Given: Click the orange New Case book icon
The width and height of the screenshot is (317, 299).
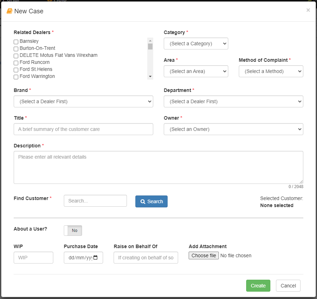Looking at the screenshot, I should pos(9,11).
